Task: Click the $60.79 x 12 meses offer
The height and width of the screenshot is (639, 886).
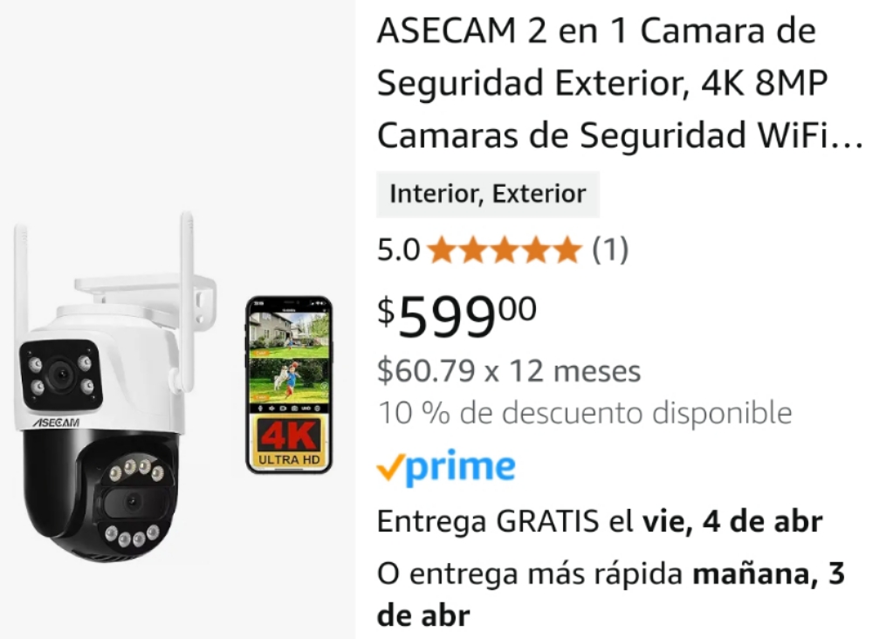Action: coord(509,371)
